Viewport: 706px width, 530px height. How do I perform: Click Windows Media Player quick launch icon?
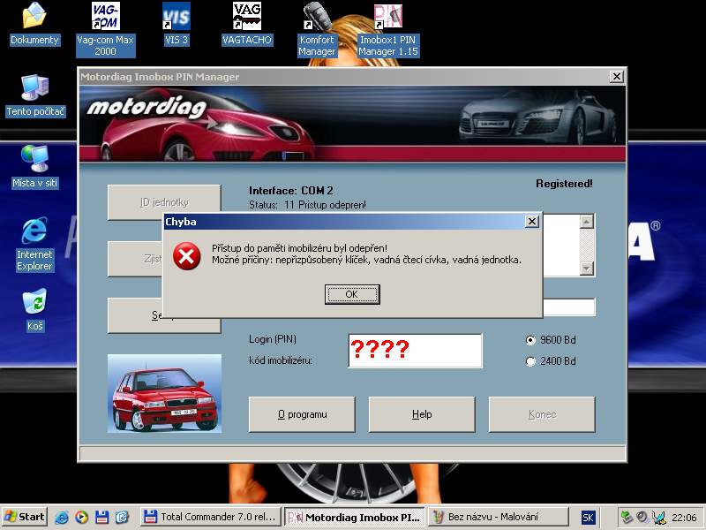click(81, 517)
